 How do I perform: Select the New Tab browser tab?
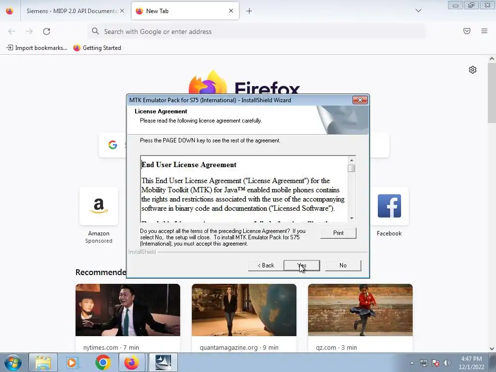(x=185, y=11)
